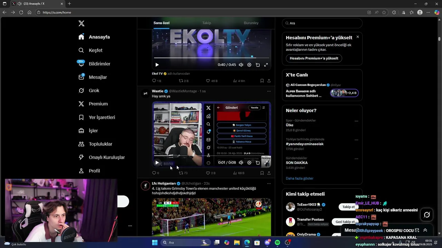Repost the Ekol TV post
Viewport: 442px width, 248px height.
(183, 81)
